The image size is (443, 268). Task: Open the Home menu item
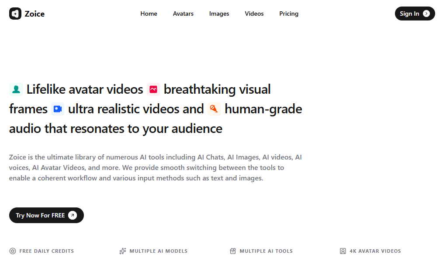tap(149, 14)
